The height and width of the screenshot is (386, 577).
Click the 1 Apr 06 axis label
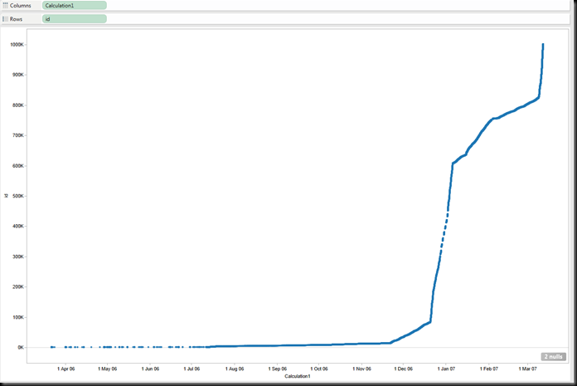click(x=65, y=369)
